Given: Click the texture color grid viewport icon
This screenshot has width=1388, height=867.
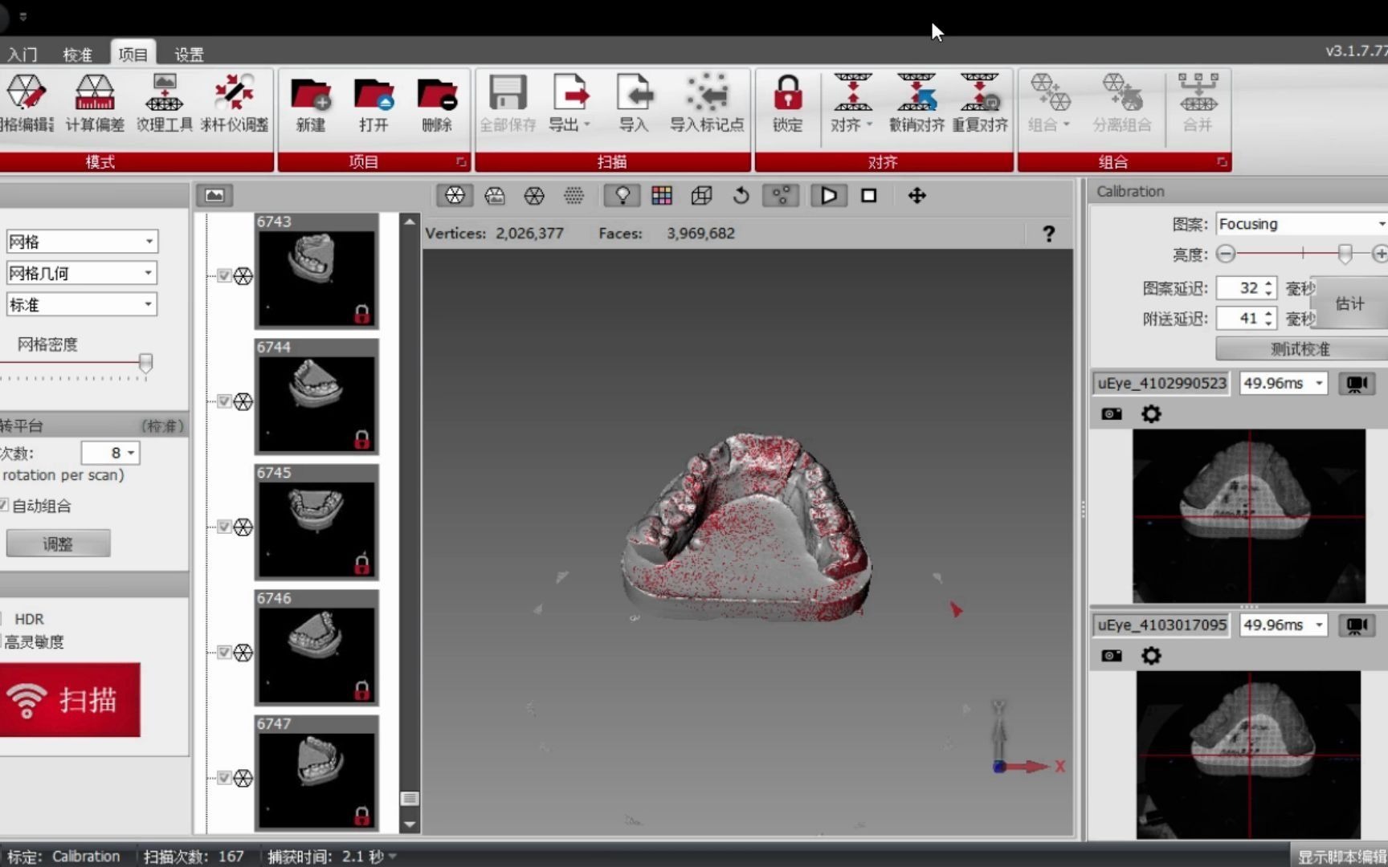Looking at the screenshot, I should pyautogui.click(x=662, y=195).
